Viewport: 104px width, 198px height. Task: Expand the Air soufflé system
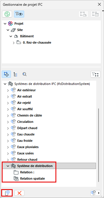point(8,109)
